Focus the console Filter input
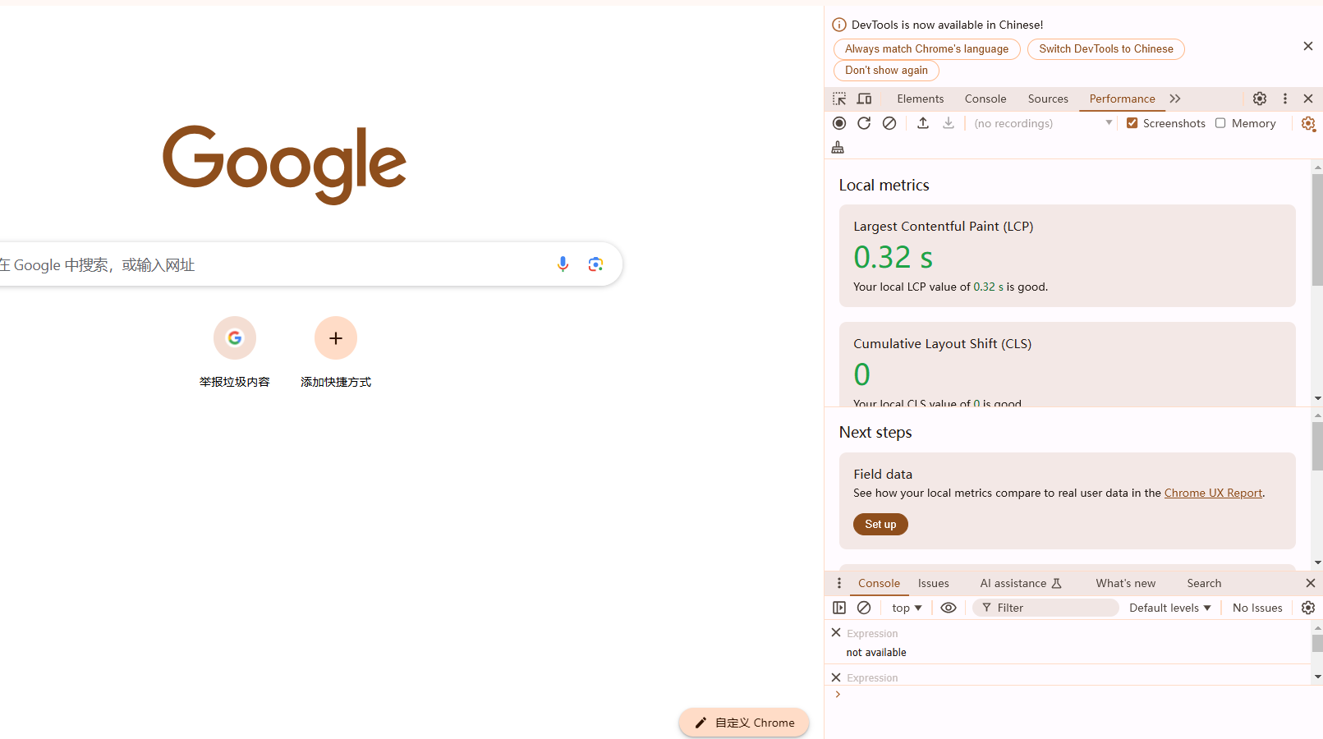Viewport: 1323px width, 739px height. [x=1046, y=608]
